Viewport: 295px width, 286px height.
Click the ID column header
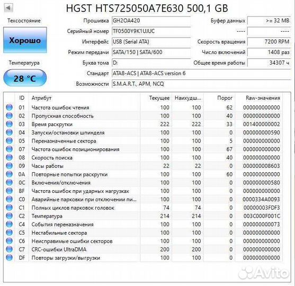click(22, 98)
